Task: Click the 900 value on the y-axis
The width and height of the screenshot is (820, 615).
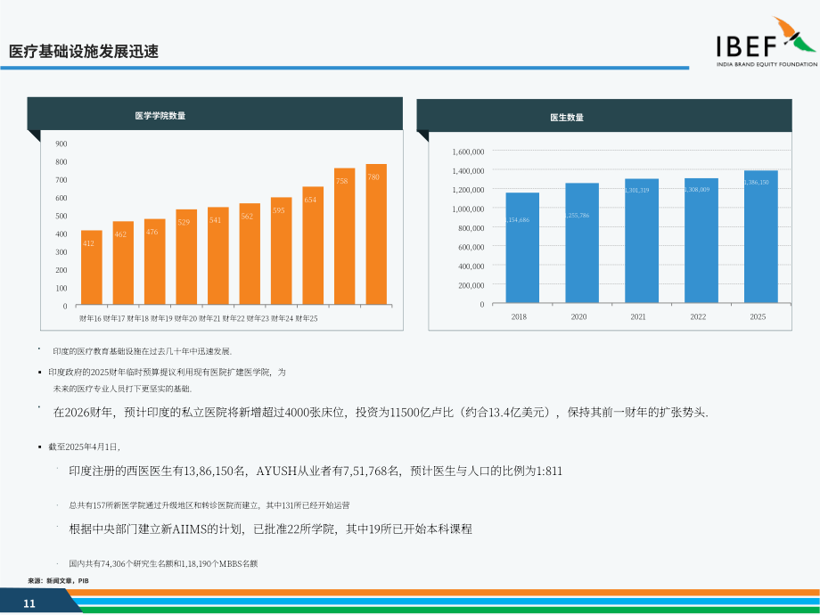Action: [61, 143]
